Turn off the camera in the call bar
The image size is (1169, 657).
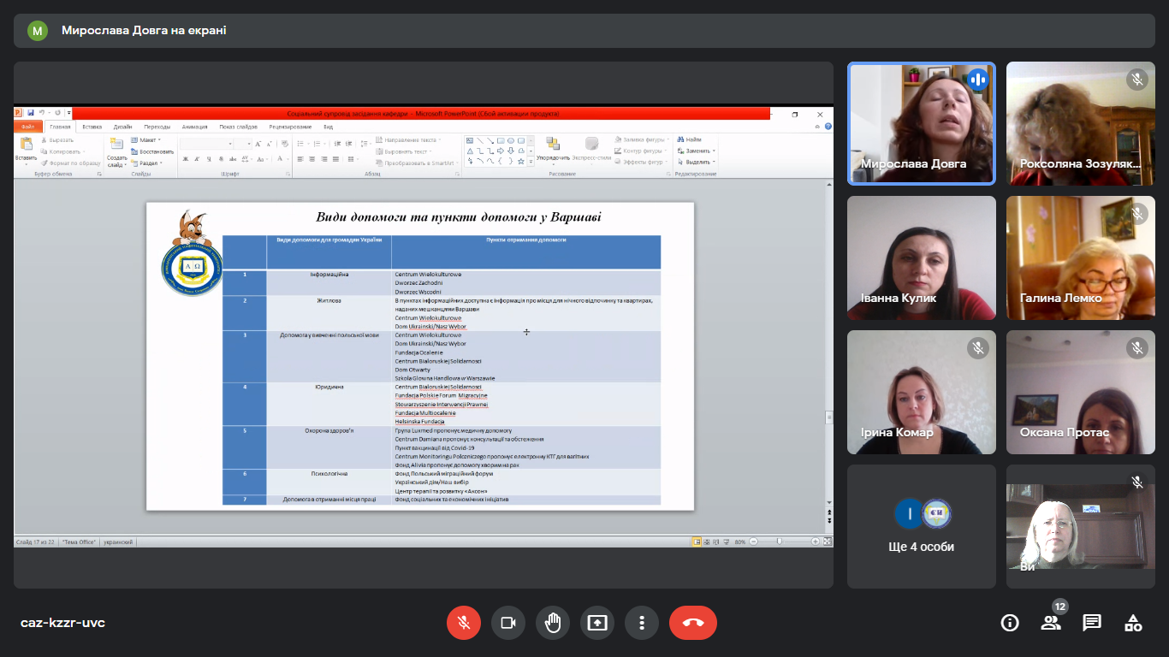508,623
